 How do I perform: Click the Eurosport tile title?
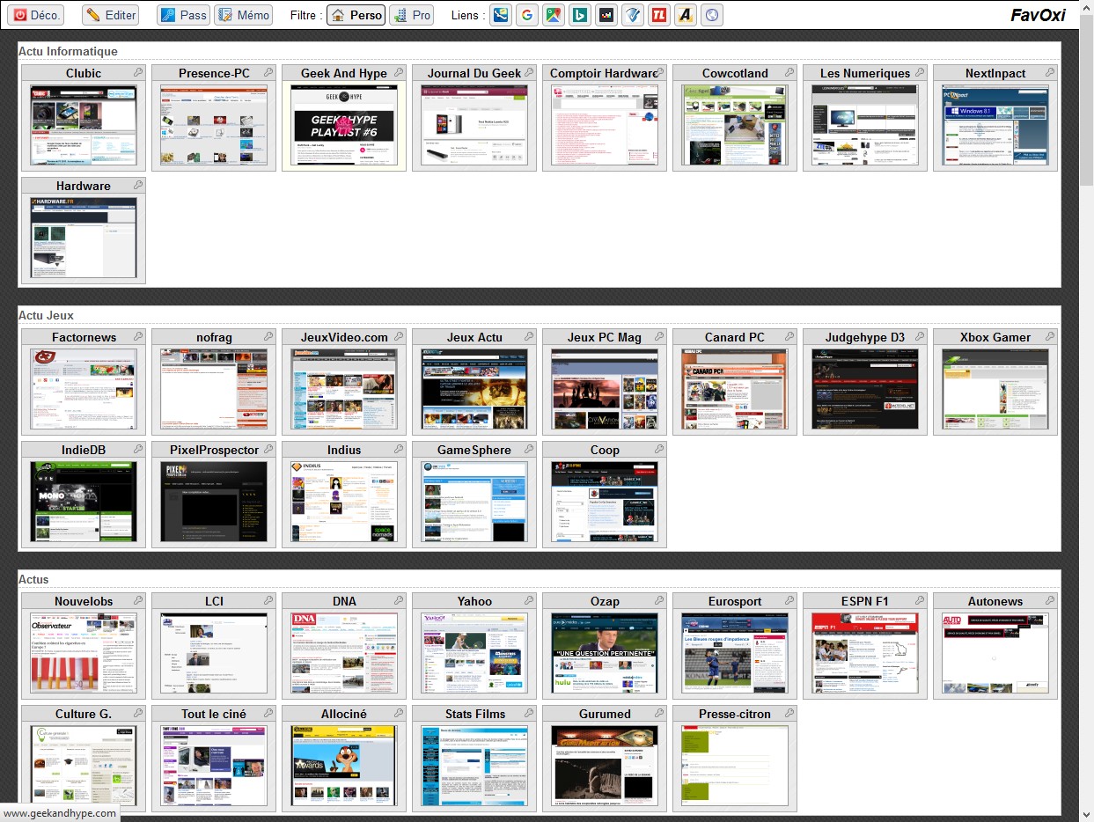click(x=735, y=601)
